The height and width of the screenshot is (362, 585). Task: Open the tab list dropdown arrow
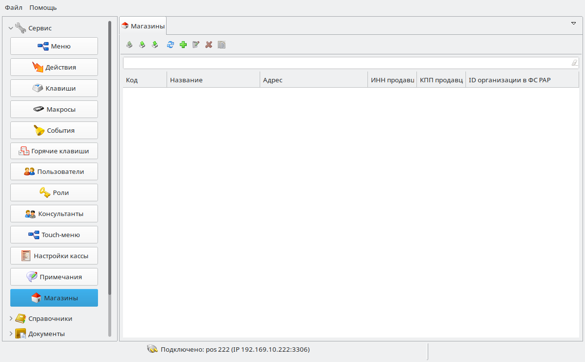(x=573, y=23)
